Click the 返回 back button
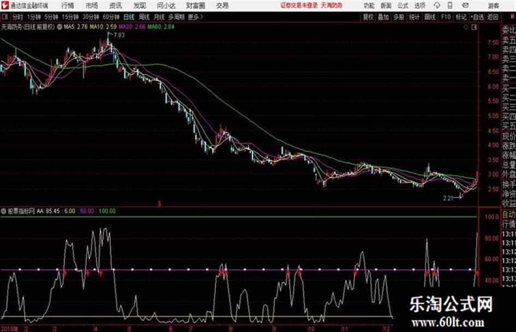The height and width of the screenshot is (332, 516). point(493,17)
